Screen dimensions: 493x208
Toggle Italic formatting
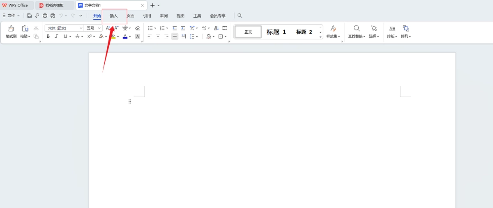tap(56, 37)
